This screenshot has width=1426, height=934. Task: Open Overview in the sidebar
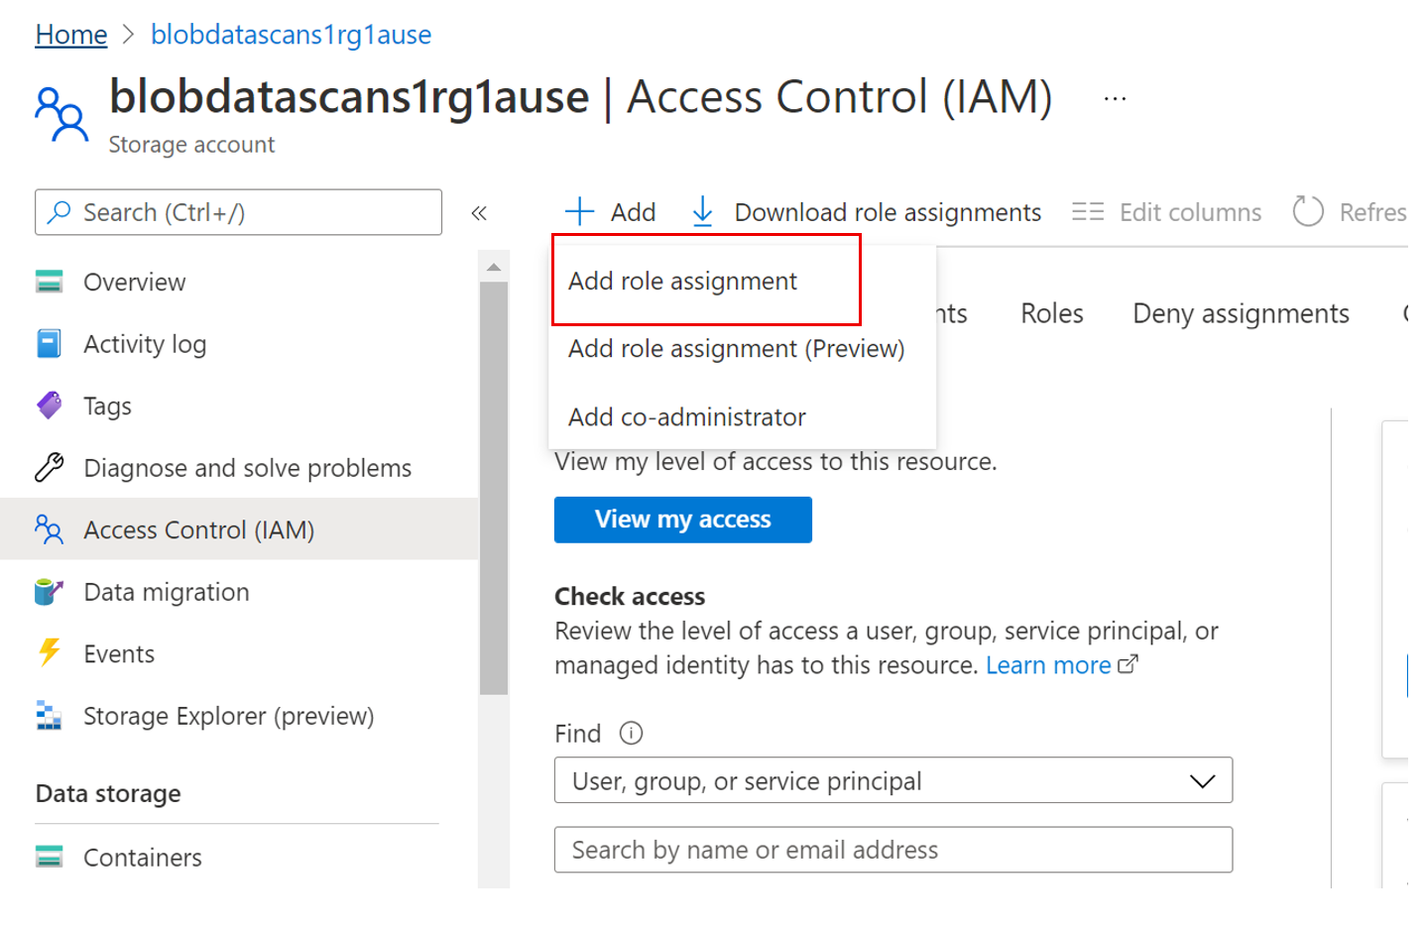pos(134,283)
